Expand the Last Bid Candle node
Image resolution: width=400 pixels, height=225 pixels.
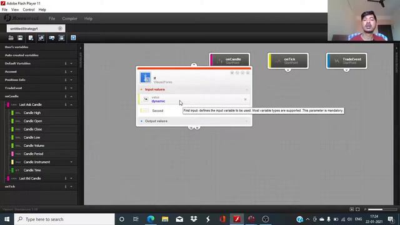[x=71, y=178]
